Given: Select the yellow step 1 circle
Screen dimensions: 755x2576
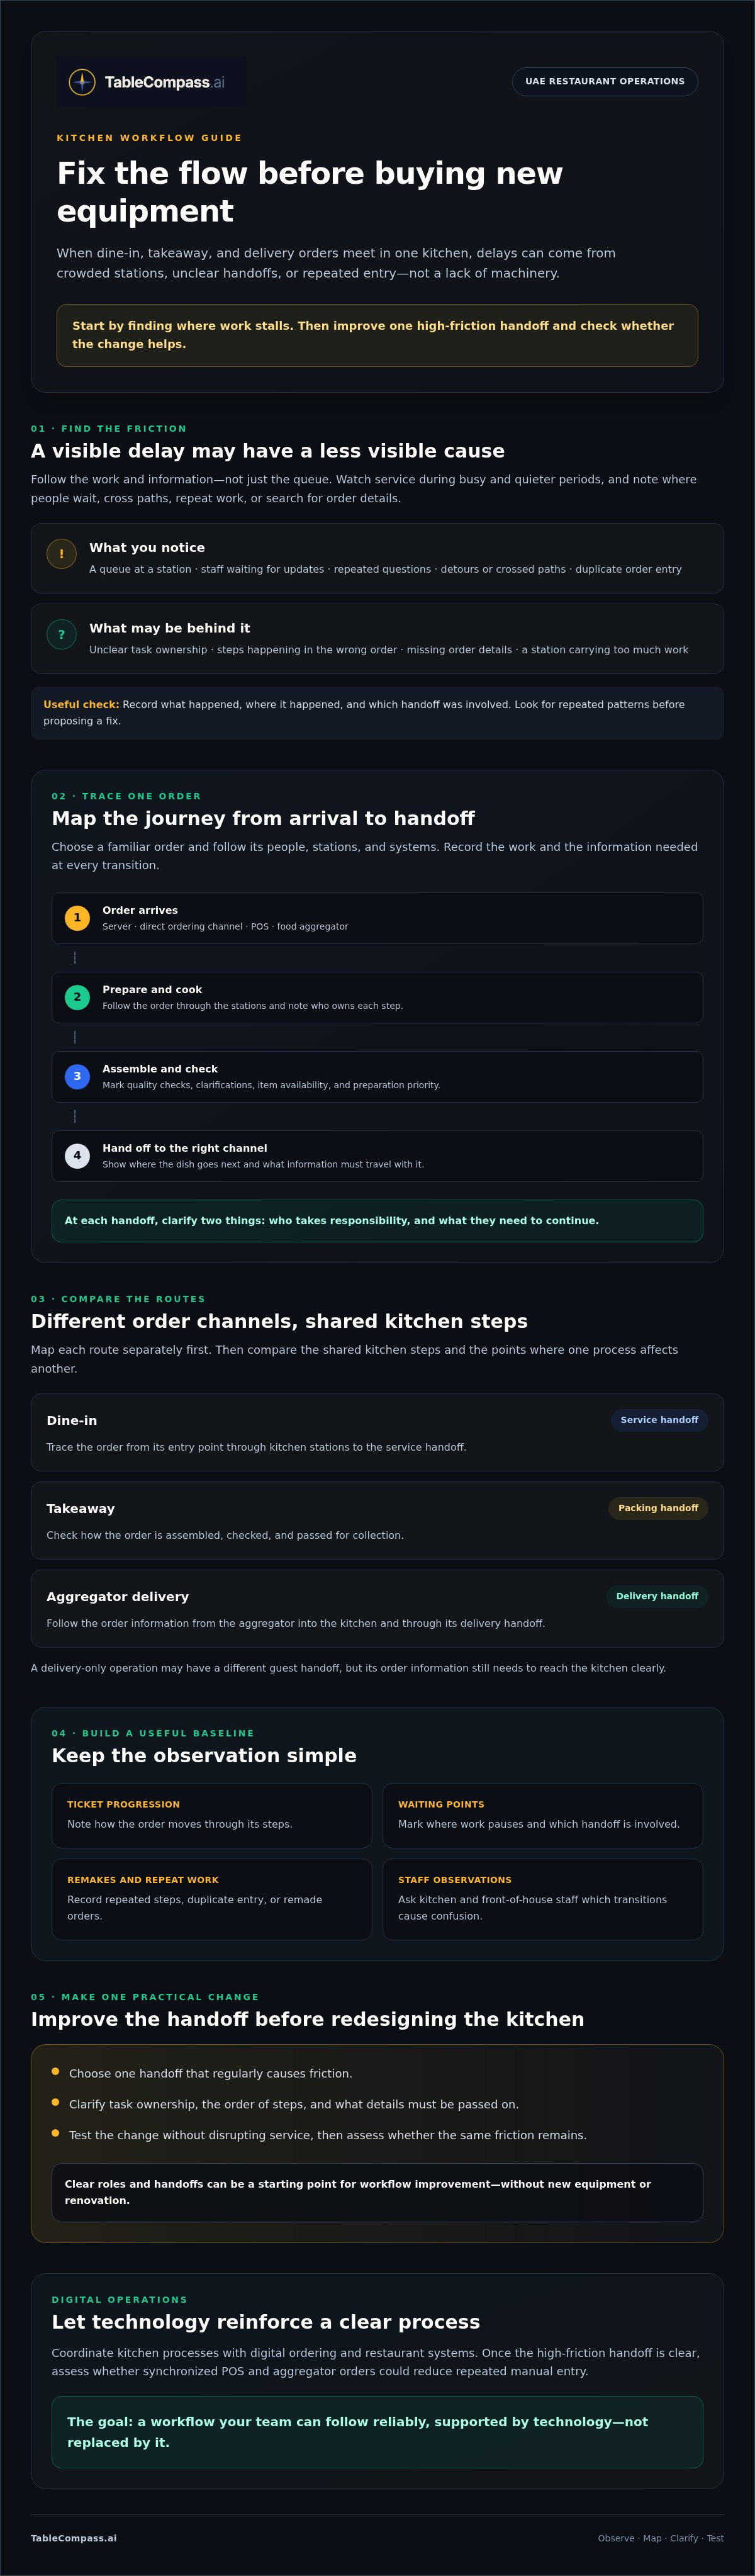Looking at the screenshot, I should (x=77, y=918).
